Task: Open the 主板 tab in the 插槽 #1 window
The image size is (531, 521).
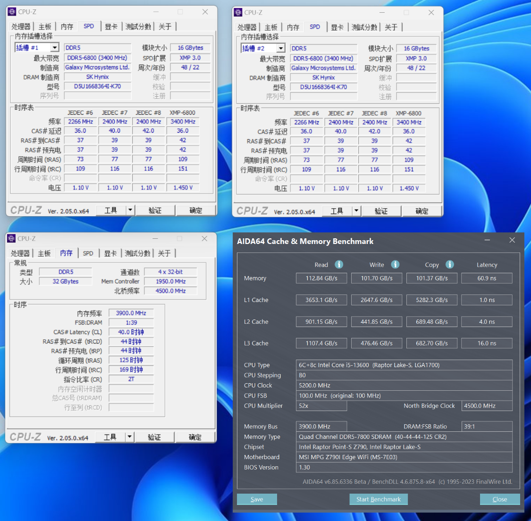Action: (x=45, y=26)
